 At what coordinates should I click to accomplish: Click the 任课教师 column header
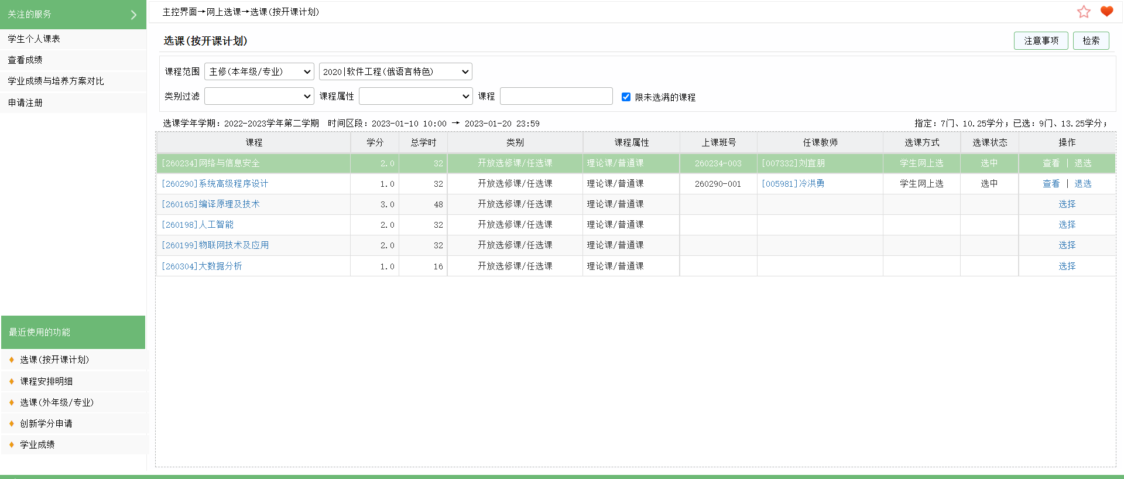820,143
